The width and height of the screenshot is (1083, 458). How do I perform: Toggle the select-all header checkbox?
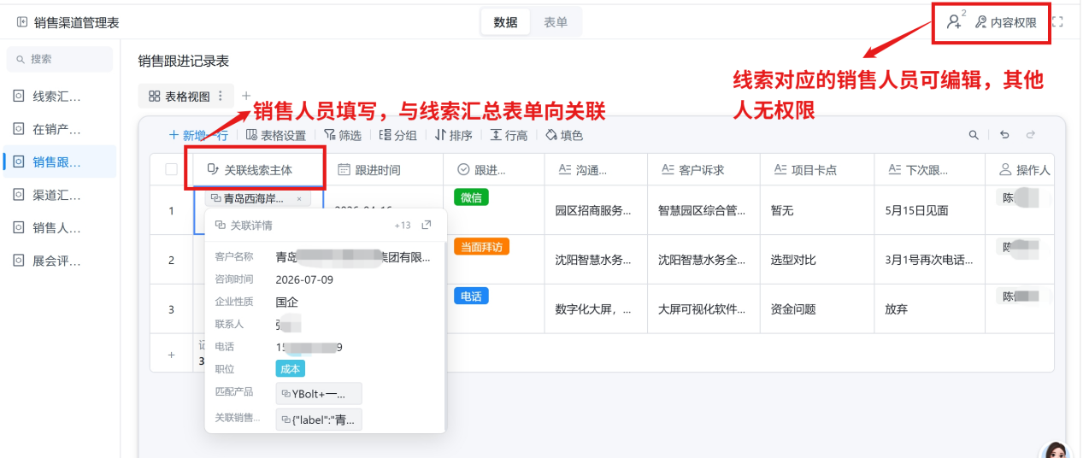click(x=171, y=169)
